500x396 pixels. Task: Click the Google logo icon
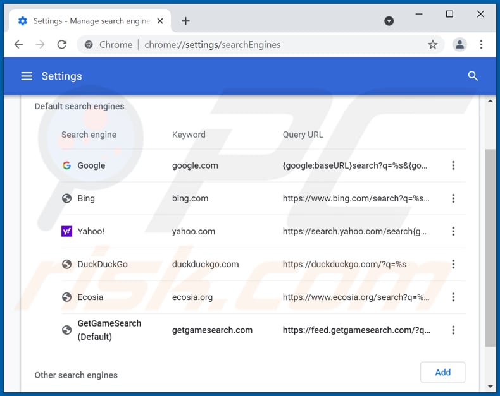[66, 165]
